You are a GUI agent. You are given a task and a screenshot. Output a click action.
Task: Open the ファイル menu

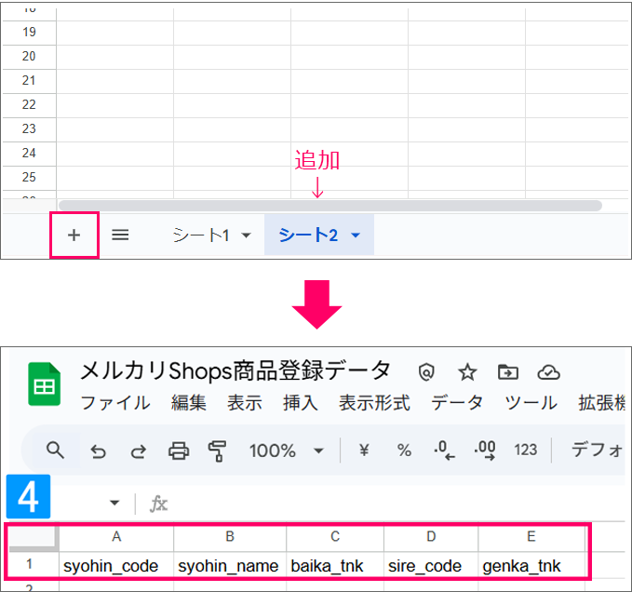[115, 403]
